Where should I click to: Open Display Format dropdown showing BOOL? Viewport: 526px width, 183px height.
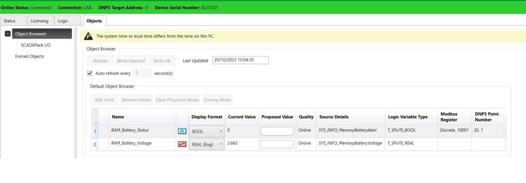tap(206, 131)
